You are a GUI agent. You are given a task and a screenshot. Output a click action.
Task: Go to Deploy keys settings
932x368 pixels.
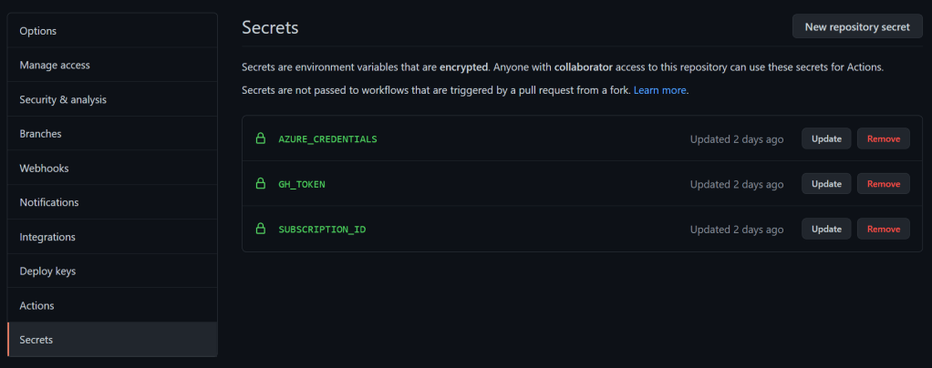click(x=47, y=271)
